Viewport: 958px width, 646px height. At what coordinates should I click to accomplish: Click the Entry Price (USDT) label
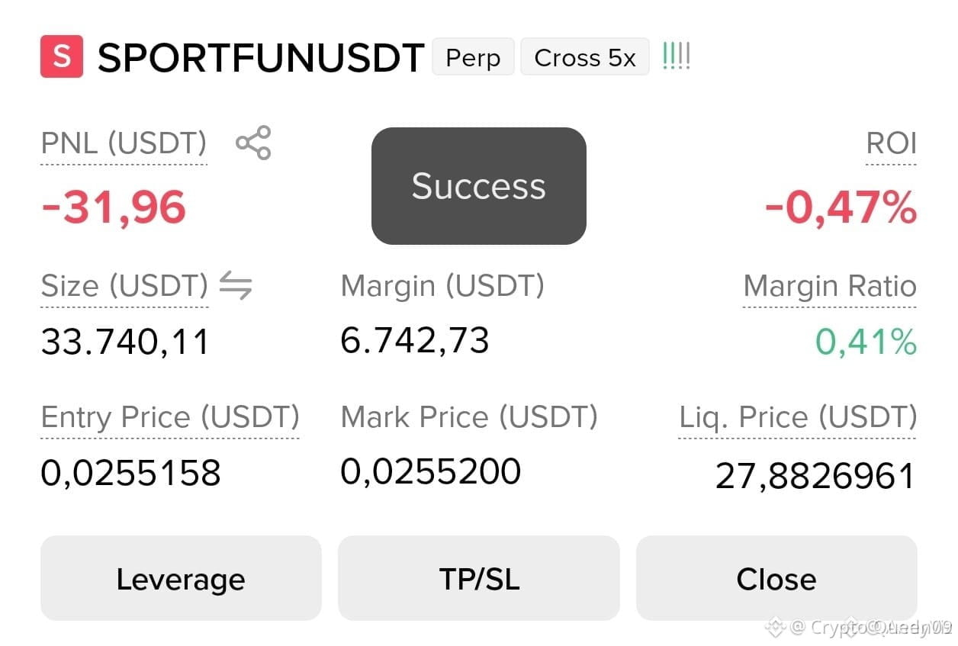(x=170, y=417)
